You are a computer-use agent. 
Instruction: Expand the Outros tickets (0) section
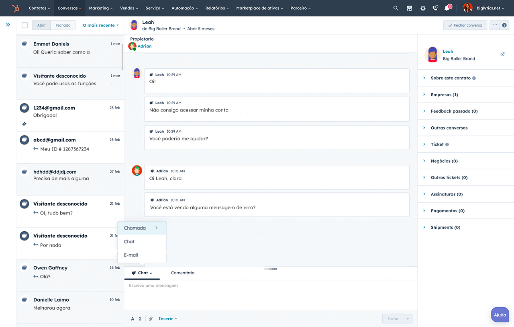466,177
